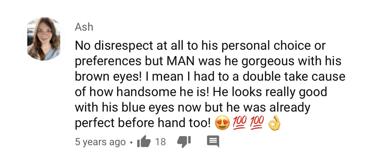
Task: Open the channel of user Ash
Action: pos(84,27)
